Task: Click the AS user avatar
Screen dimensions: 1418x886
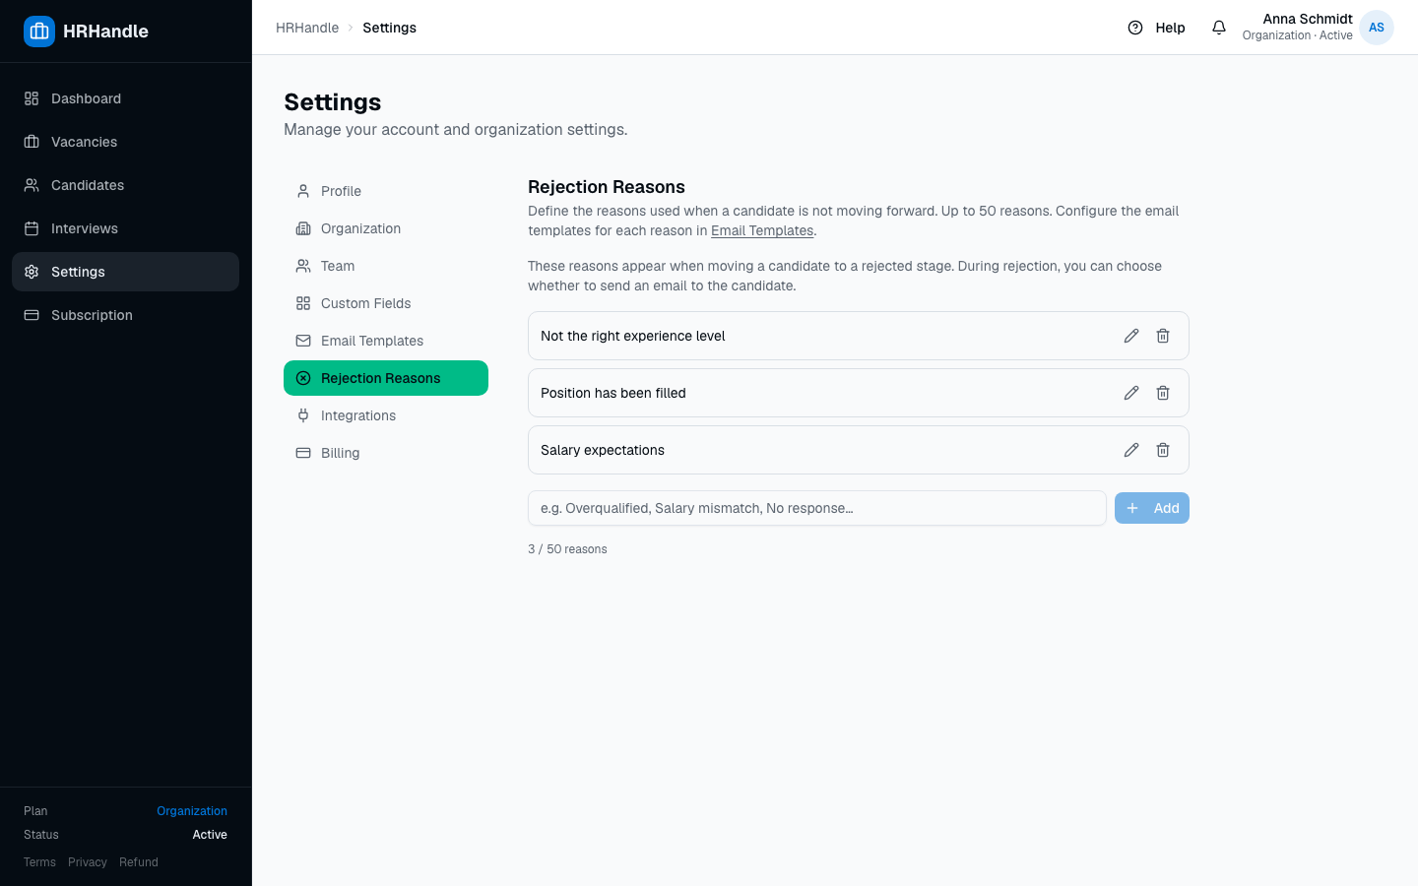Action: [1377, 28]
